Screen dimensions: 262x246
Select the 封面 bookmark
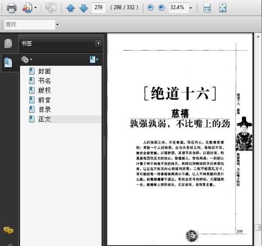(44, 71)
